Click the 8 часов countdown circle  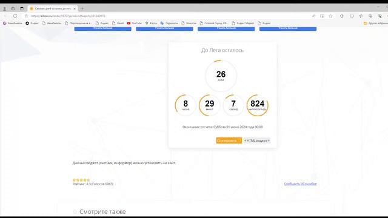(x=186, y=105)
